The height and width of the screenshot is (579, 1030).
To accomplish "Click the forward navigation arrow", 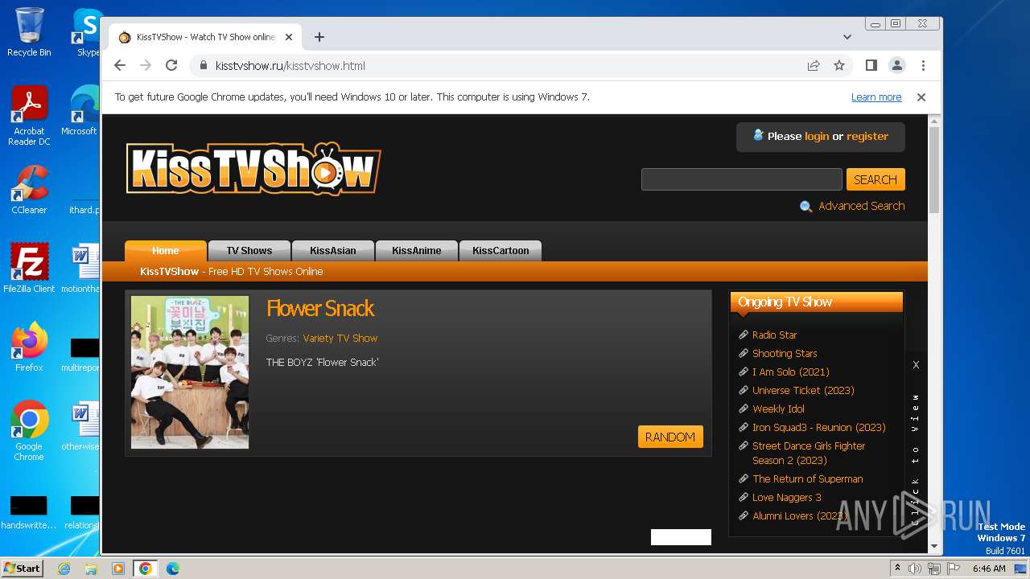I will point(146,65).
